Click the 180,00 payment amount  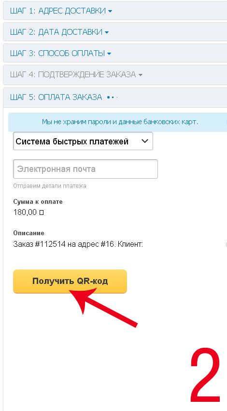(x=25, y=213)
